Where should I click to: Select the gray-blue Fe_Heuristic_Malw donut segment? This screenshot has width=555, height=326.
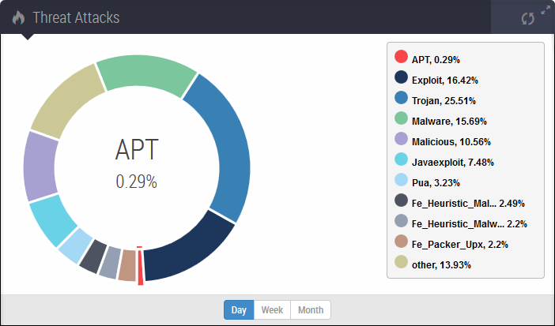pyautogui.click(x=110, y=263)
